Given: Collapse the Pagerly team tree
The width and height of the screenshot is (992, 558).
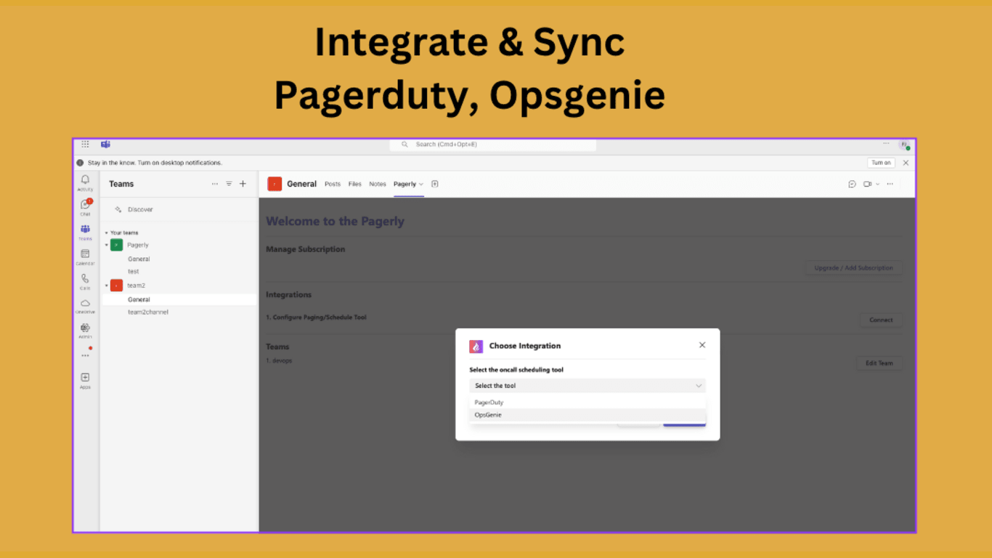Looking at the screenshot, I should pos(107,245).
